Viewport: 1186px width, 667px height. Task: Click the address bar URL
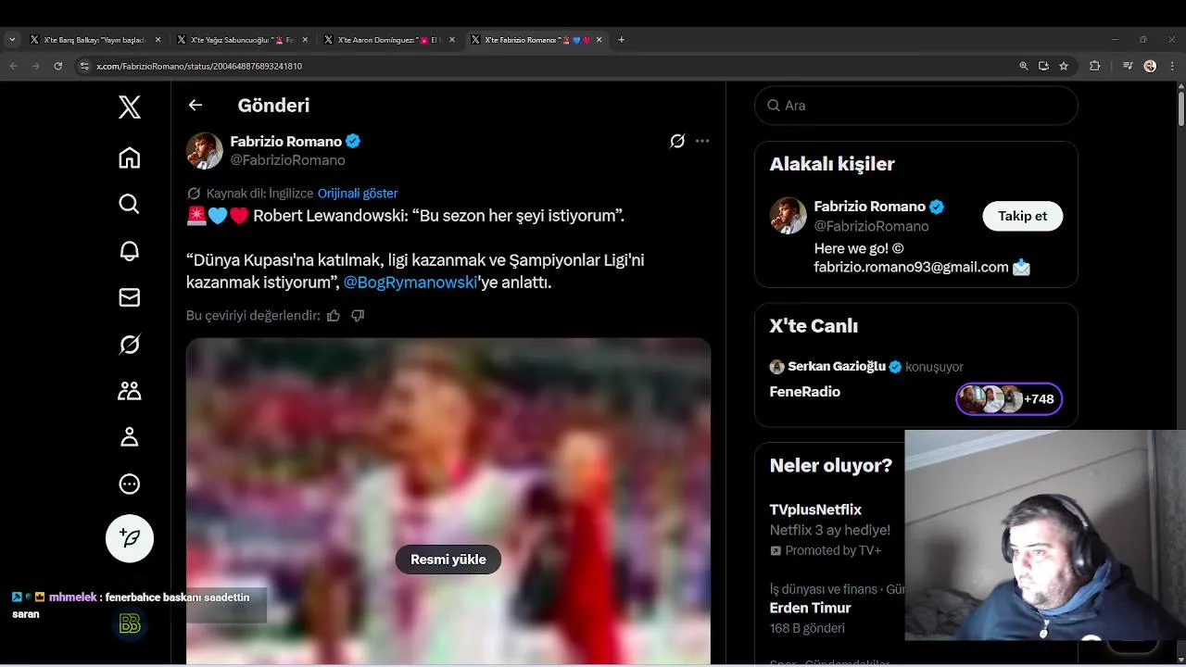pyautogui.click(x=199, y=67)
